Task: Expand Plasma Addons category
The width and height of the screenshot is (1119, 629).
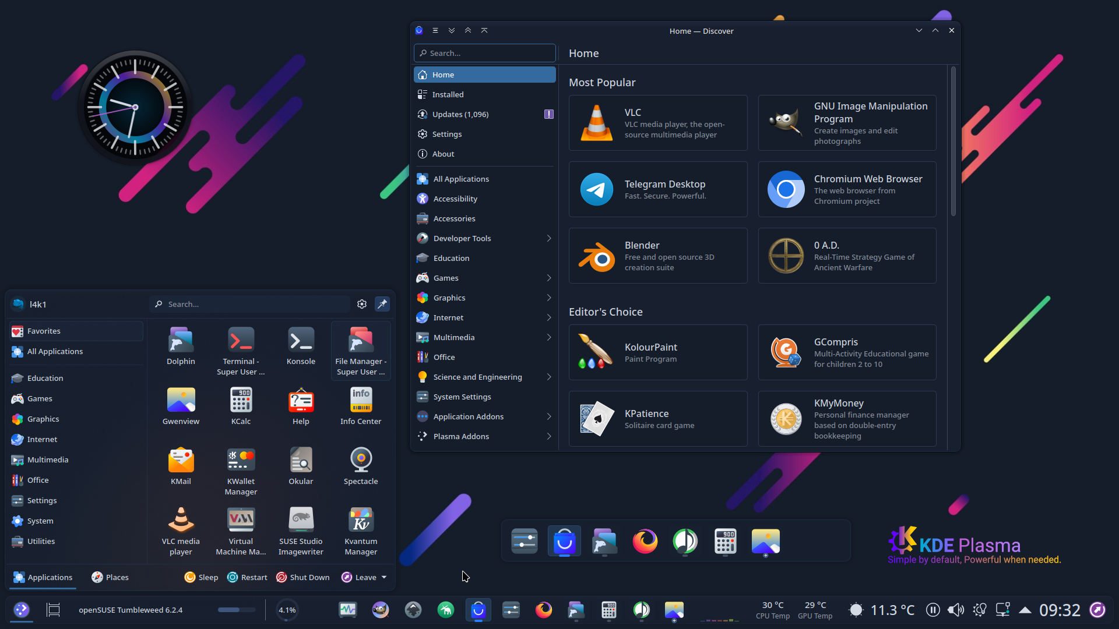Action: (x=548, y=436)
